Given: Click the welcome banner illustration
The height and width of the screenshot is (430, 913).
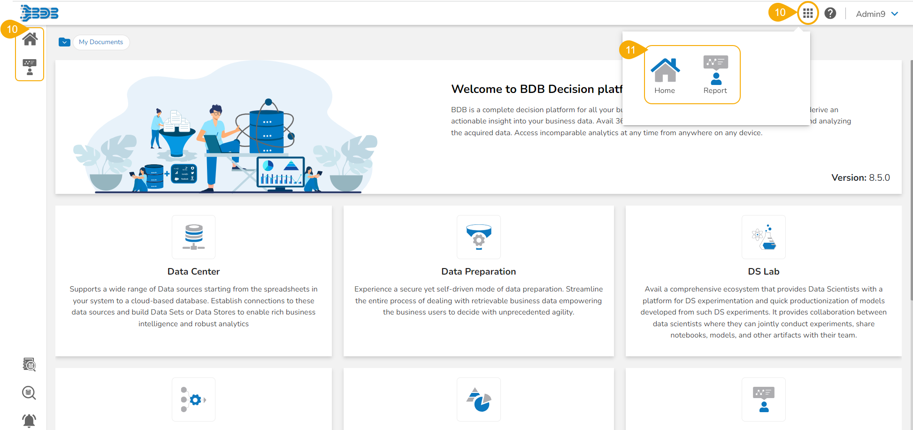Looking at the screenshot, I should (x=225, y=136).
